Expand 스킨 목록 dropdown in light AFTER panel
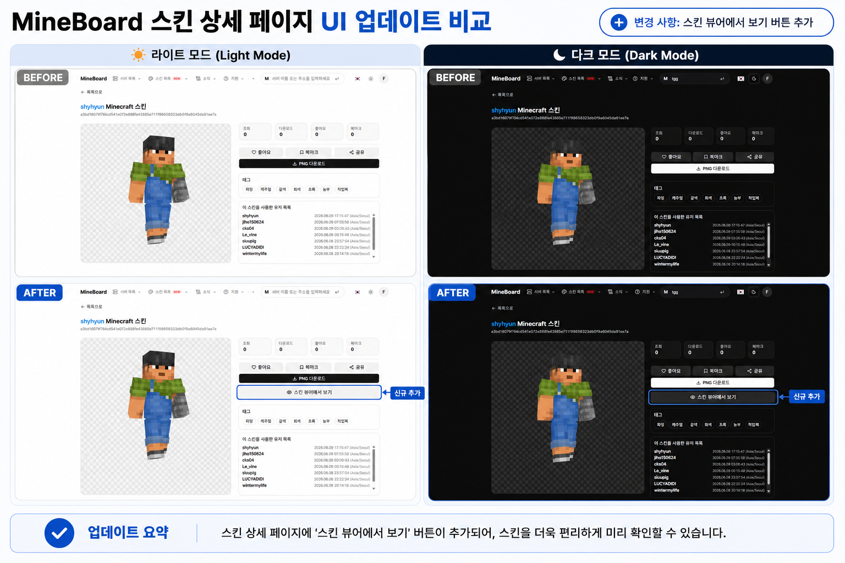Viewport: 845px width, 563px height. (186, 292)
